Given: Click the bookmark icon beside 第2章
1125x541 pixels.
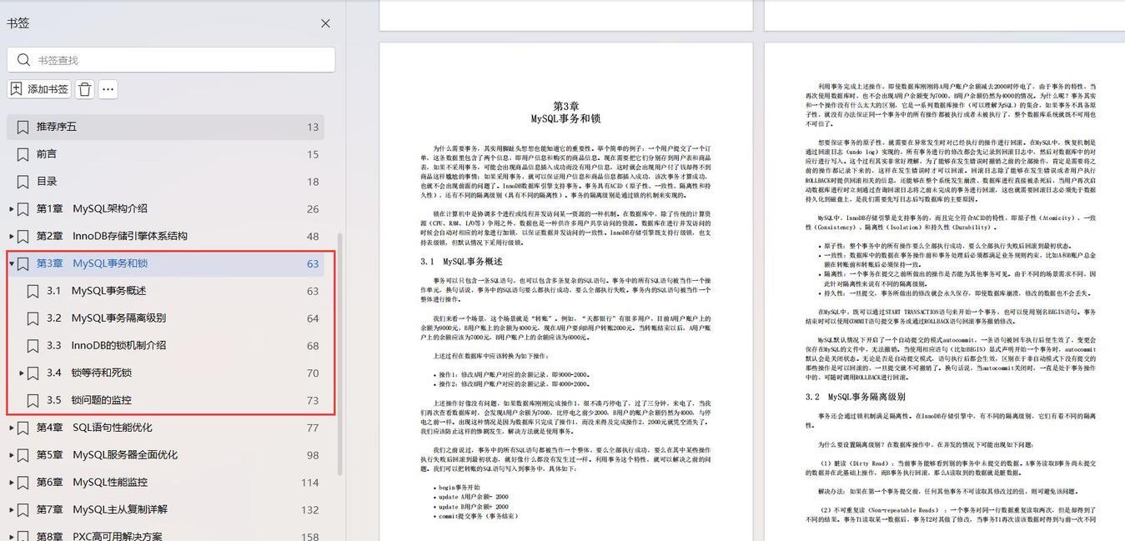Looking at the screenshot, I should pyautogui.click(x=23, y=237).
